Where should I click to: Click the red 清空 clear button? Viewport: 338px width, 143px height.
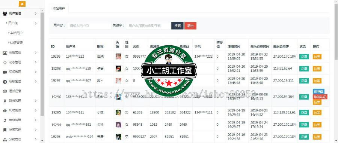(x=190, y=26)
